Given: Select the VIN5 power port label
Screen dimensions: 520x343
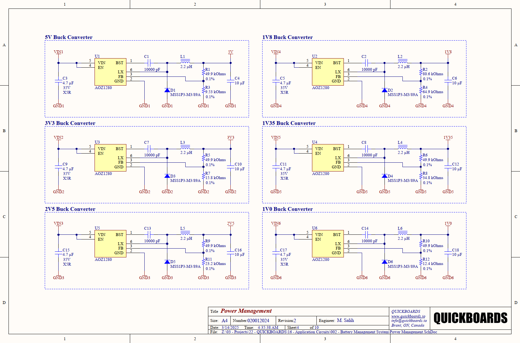Looking at the screenshot, I should pos(276,138).
